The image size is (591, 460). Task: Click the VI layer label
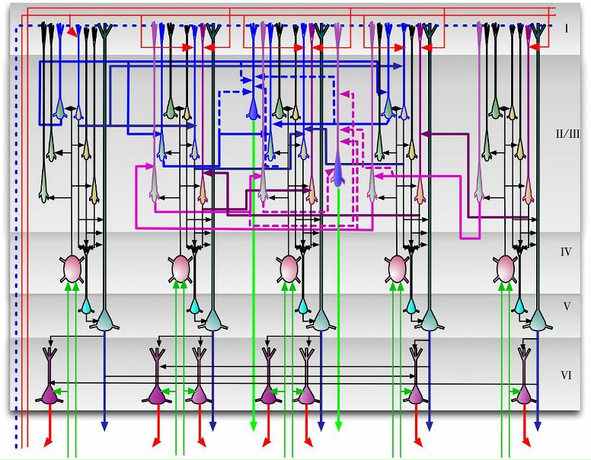(566, 375)
